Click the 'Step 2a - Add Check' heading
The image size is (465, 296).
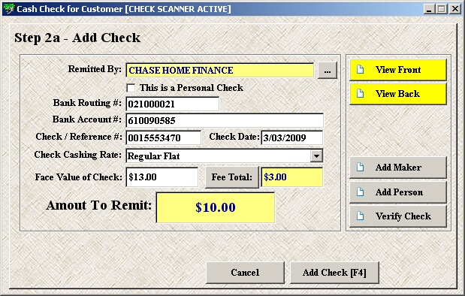77,38
